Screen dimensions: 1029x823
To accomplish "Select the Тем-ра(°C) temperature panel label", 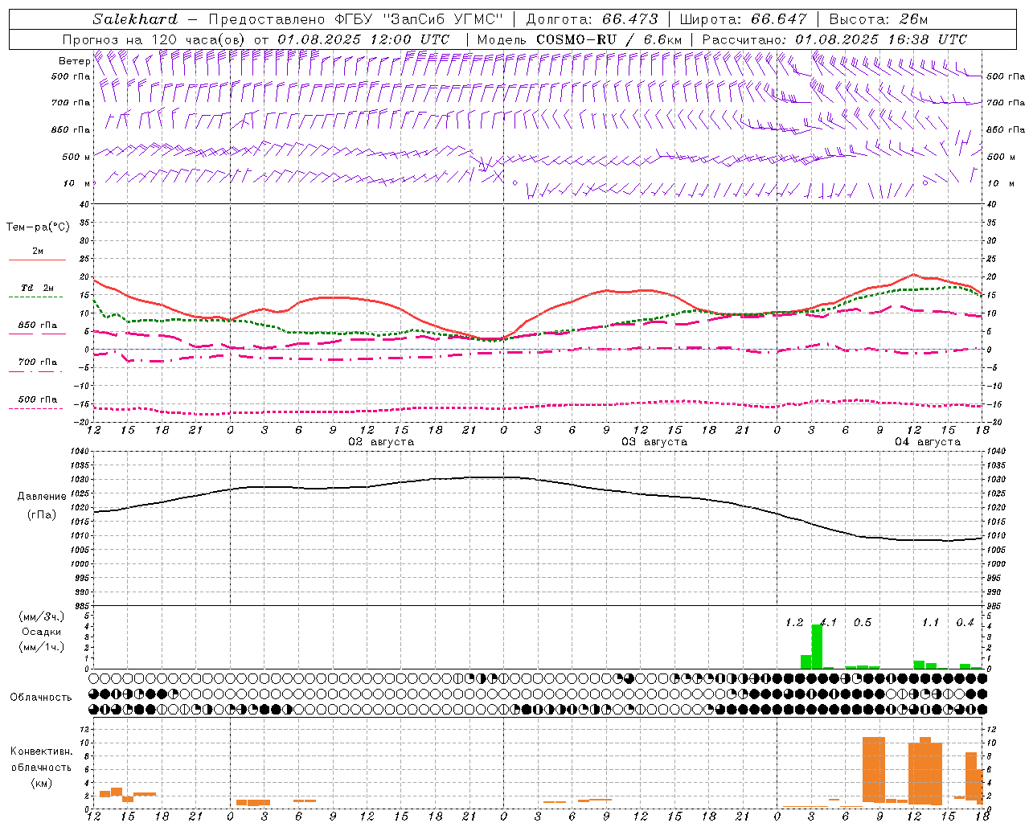I will 38,227.
